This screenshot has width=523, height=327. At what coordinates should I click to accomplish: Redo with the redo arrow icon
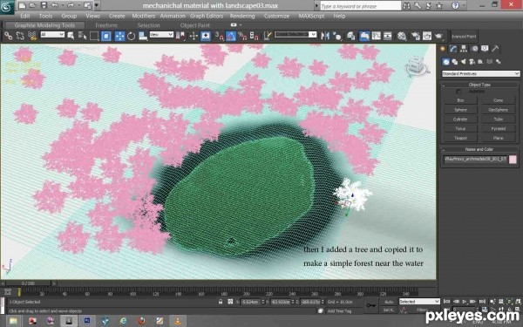tap(71, 5)
